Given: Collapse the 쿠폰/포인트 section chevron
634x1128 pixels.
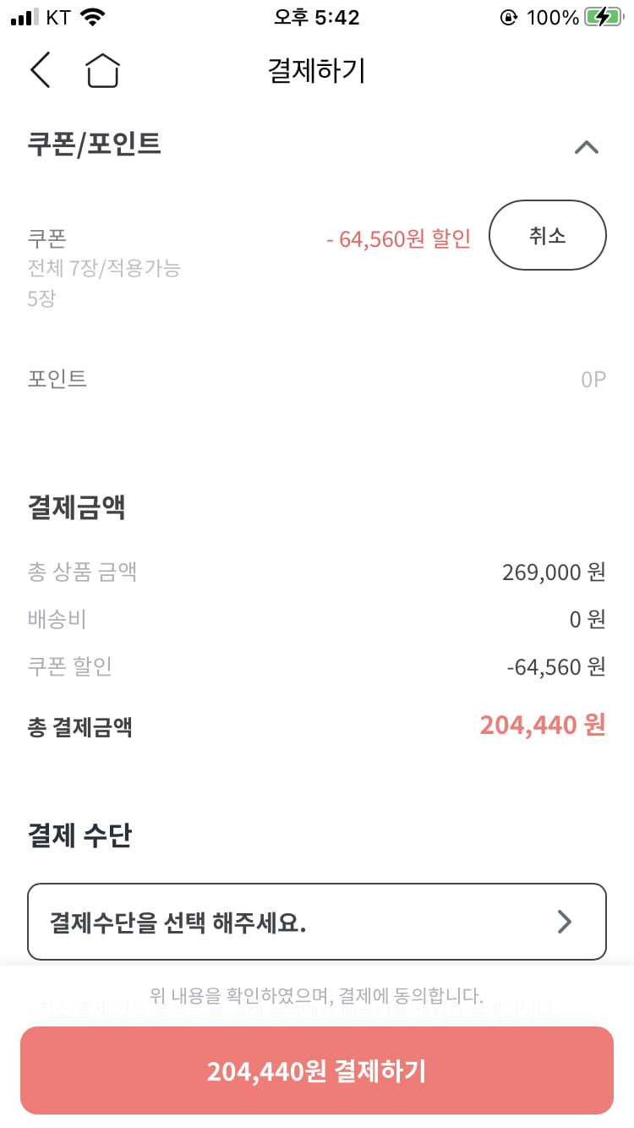Looking at the screenshot, I should coord(586,147).
